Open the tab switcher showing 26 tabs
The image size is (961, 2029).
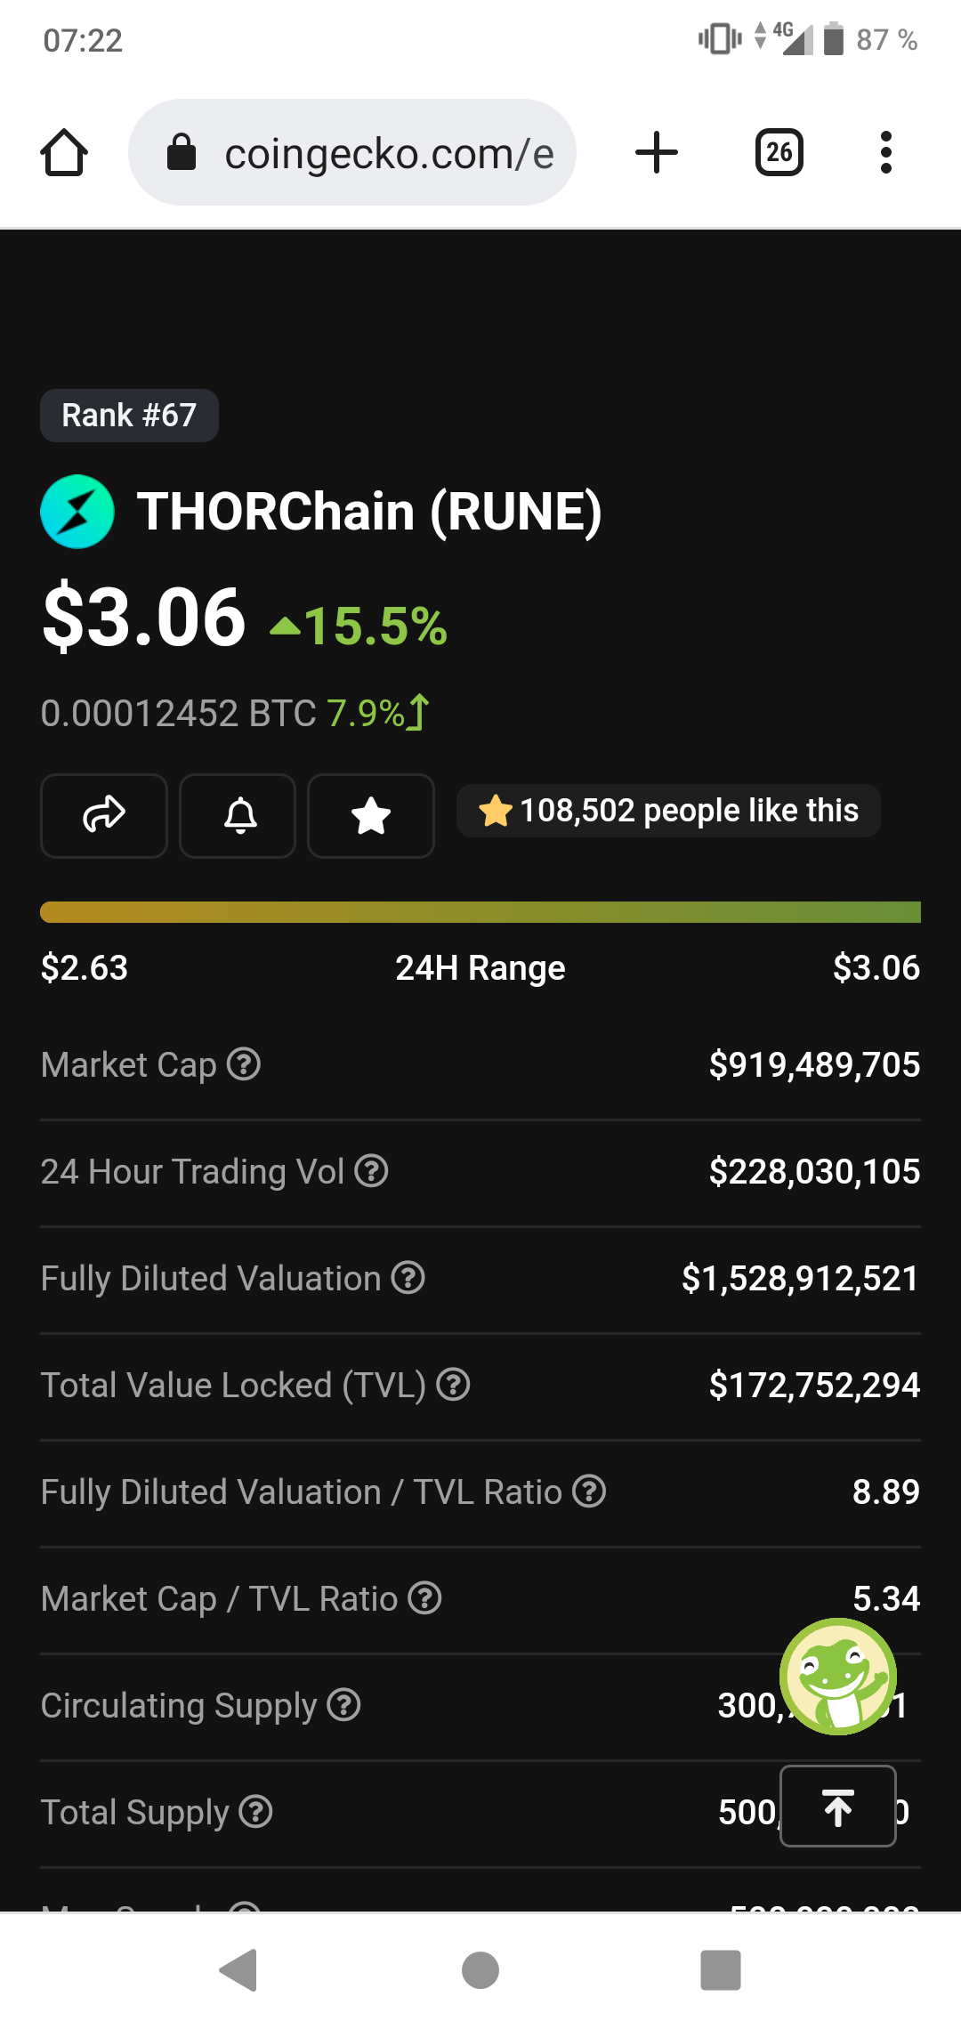(x=779, y=152)
